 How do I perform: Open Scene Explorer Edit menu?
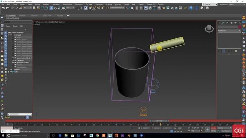(21, 26)
